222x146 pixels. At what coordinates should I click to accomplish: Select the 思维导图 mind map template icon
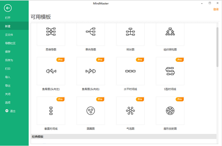tap(51, 31)
